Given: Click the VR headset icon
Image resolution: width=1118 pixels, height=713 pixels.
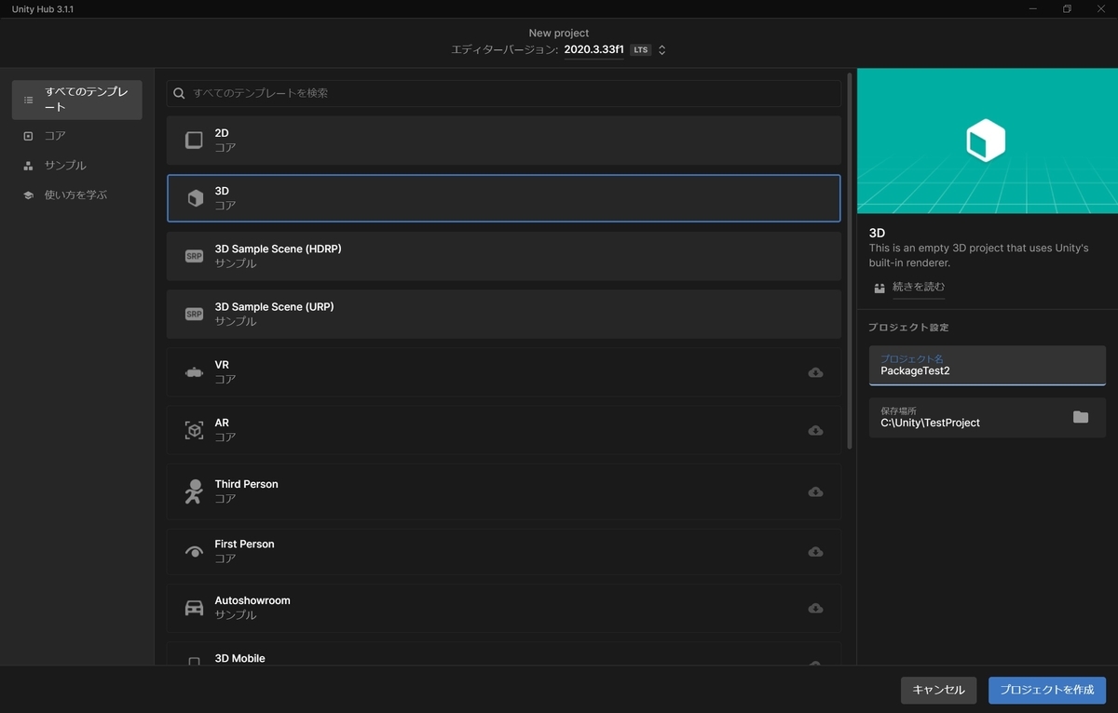Looking at the screenshot, I should coord(194,372).
